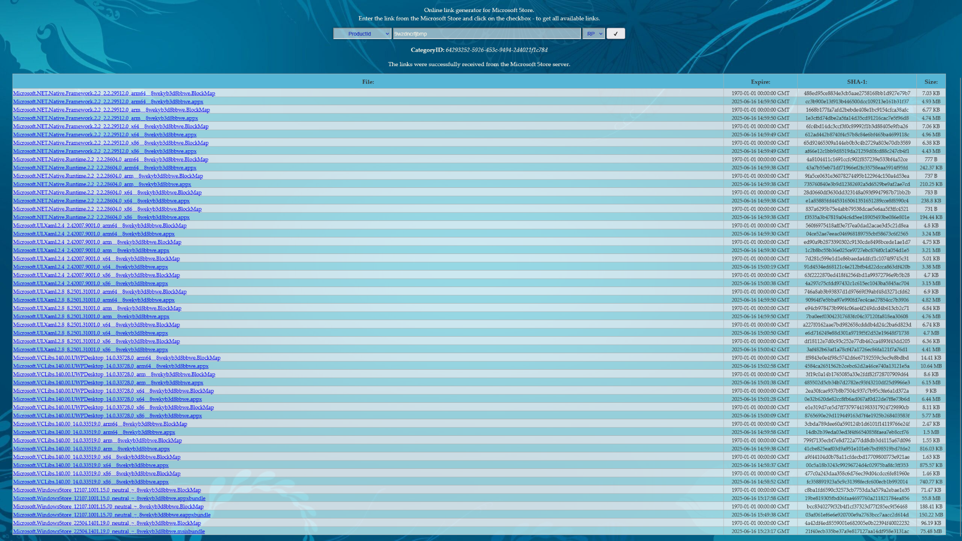Download UI.Xaml.2.8 x86 appx link
The width and height of the screenshot is (962, 541).
click(x=90, y=350)
